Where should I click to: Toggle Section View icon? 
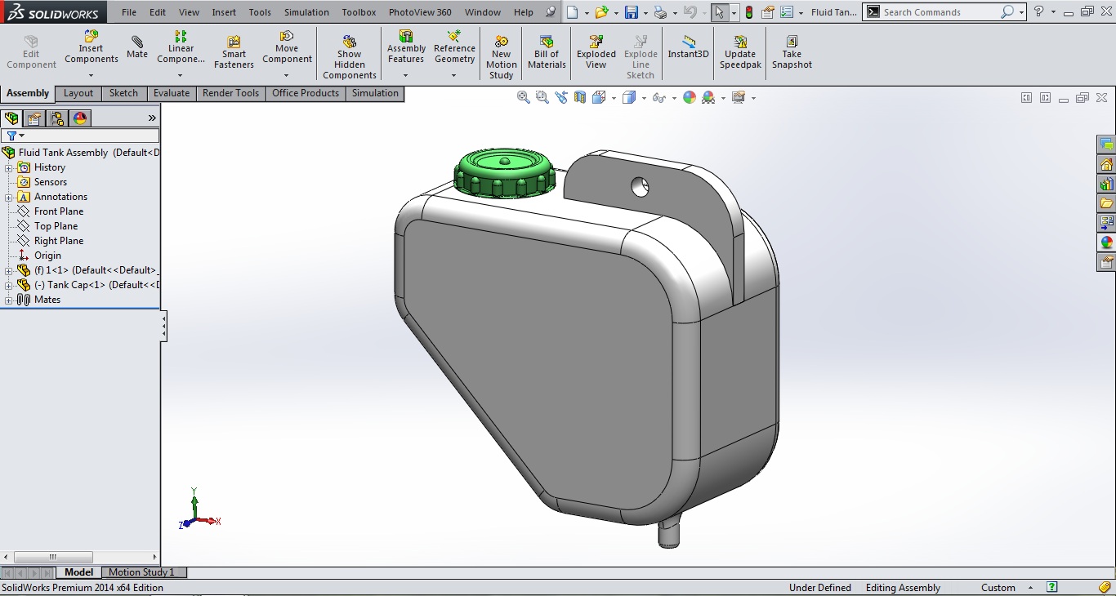point(580,97)
